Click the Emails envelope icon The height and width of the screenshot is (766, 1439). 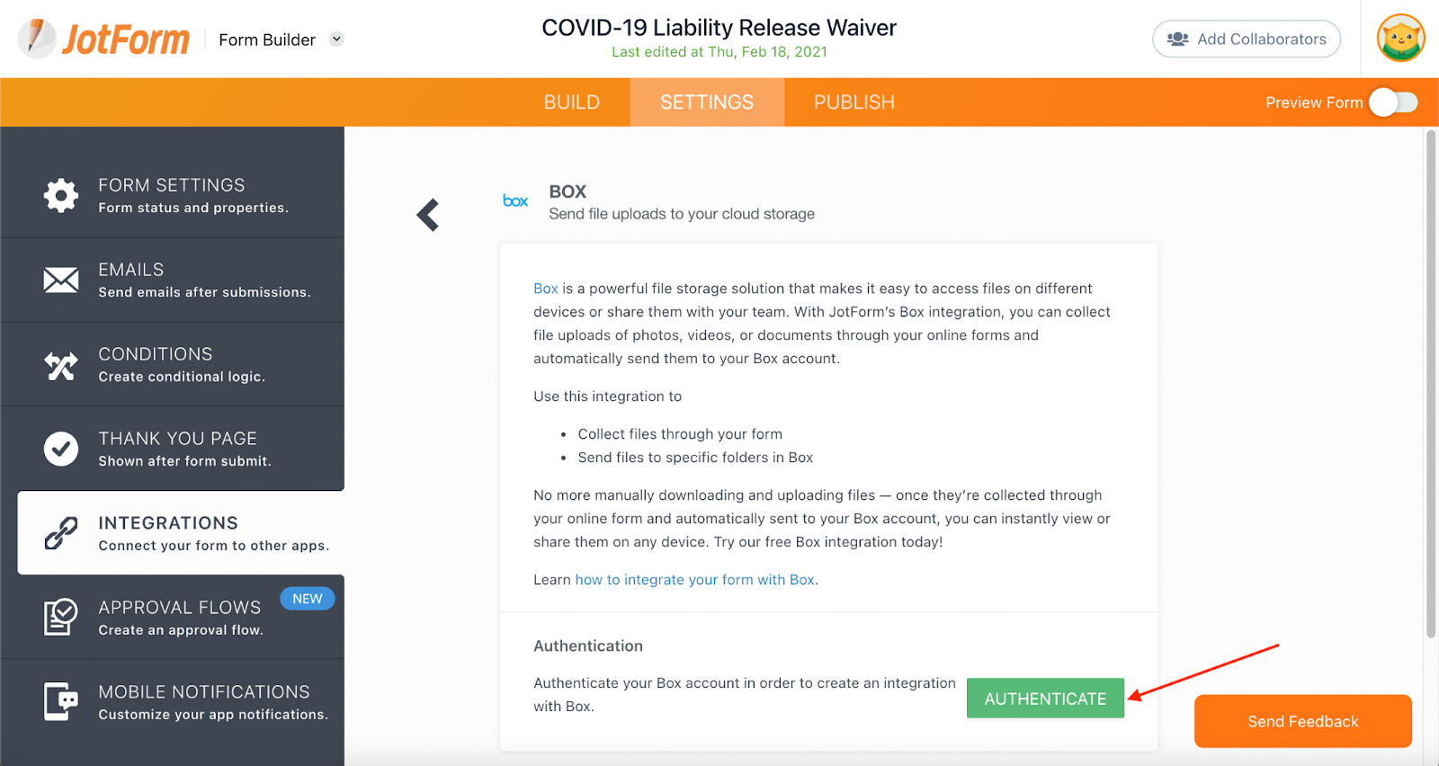click(x=61, y=280)
